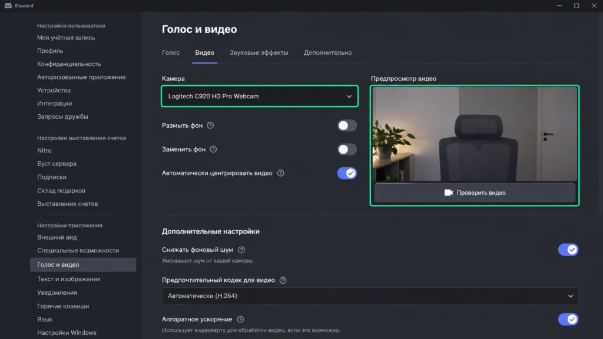Select the Видео tab
The width and height of the screenshot is (603, 339).
tap(204, 52)
